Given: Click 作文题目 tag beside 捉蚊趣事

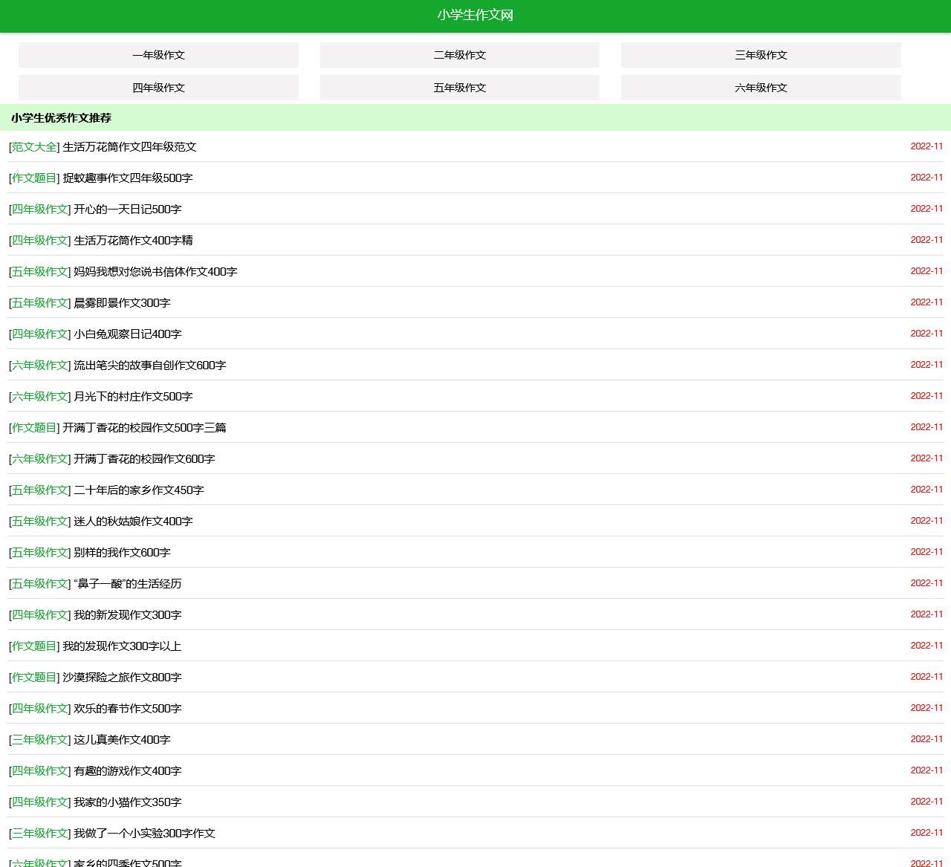Looking at the screenshot, I should [x=34, y=178].
